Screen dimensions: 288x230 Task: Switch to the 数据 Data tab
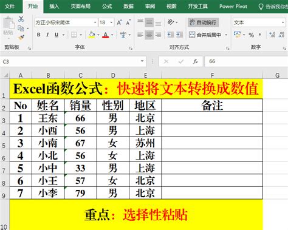tap(128, 7)
